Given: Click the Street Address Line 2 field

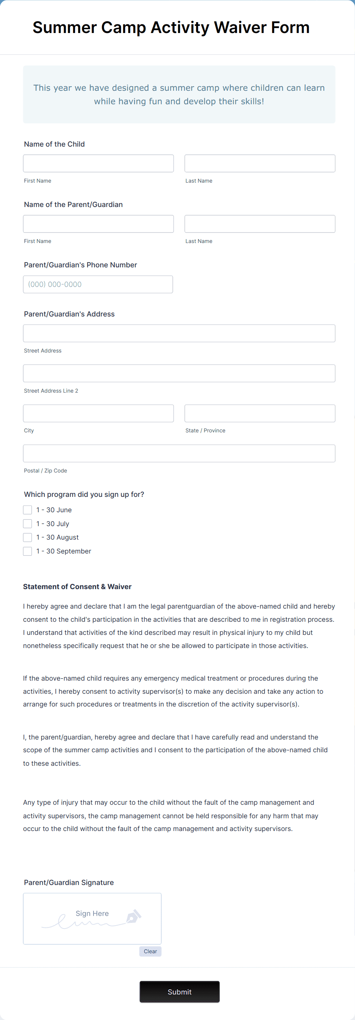Looking at the screenshot, I should [x=179, y=373].
